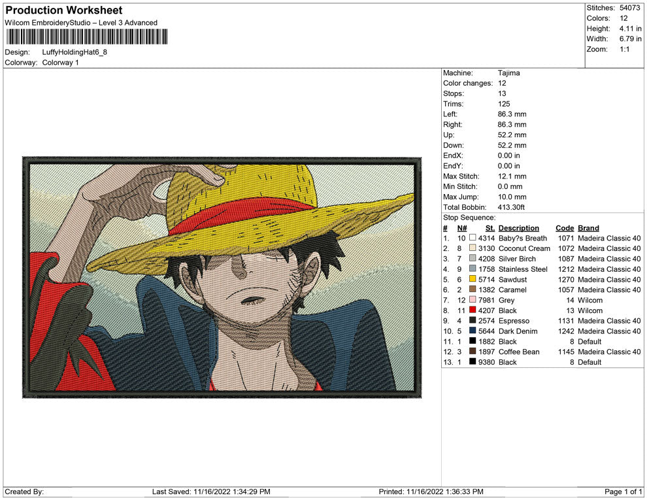Select the Stainless Steel color swatch
Screen dimensions: 647x498
click(473, 269)
